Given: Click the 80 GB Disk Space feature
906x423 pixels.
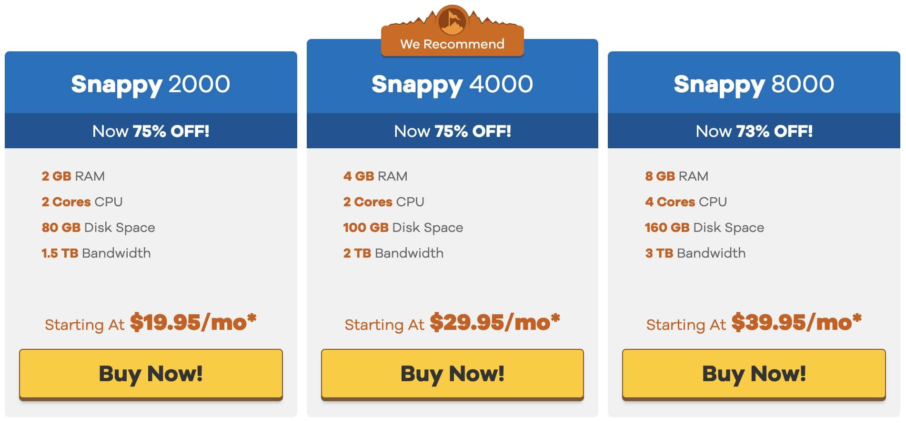Looking at the screenshot, I should (98, 228).
